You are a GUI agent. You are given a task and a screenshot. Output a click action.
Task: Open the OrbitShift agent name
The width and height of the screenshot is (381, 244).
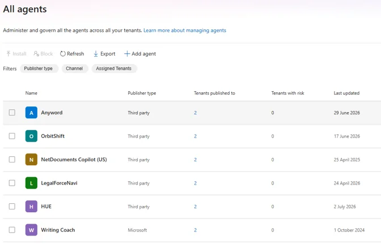[53, 136]
